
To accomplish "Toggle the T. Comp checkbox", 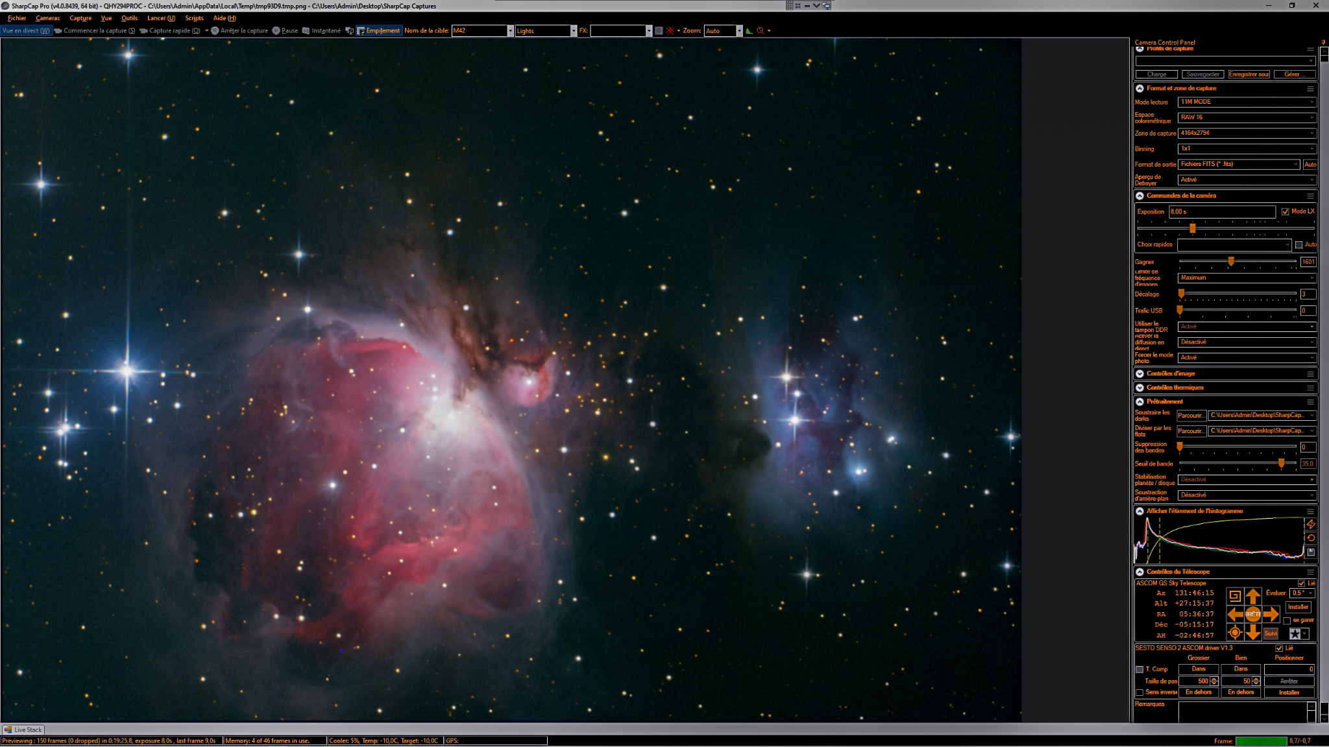I will coord(1140,669).
